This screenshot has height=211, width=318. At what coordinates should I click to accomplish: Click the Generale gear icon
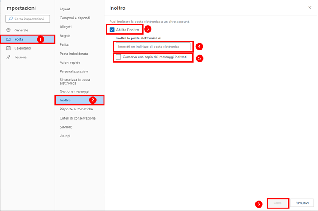point(9,30)
